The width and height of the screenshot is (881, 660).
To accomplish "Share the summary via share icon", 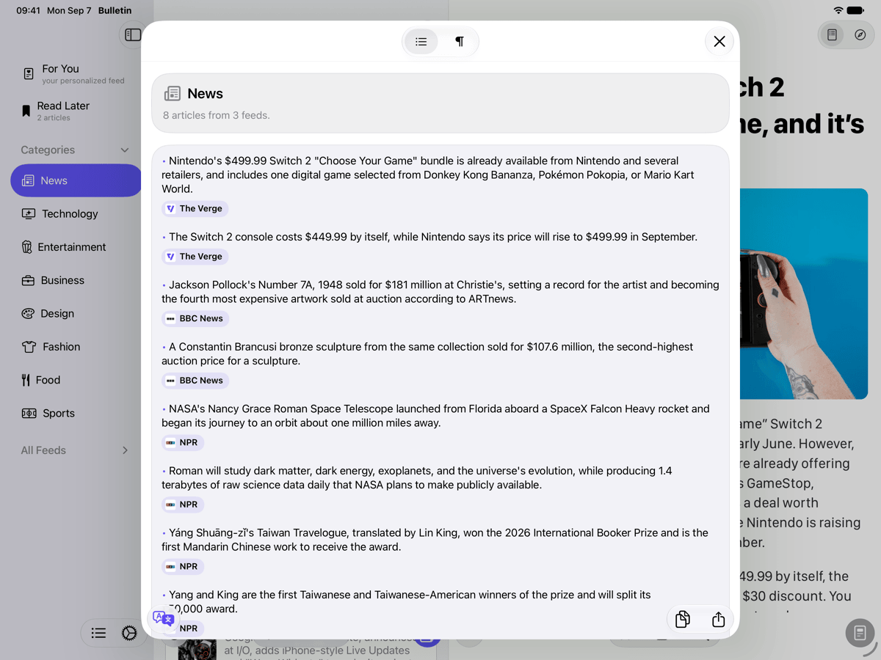I will pos(719,620).
